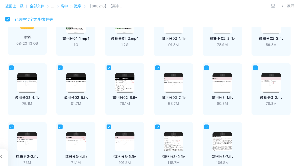Image resolution: width=298 pixels, height=166 pixels.
Task: Uncheck the 微积分02-5.flv checkbox
Action: pos(60,68)
